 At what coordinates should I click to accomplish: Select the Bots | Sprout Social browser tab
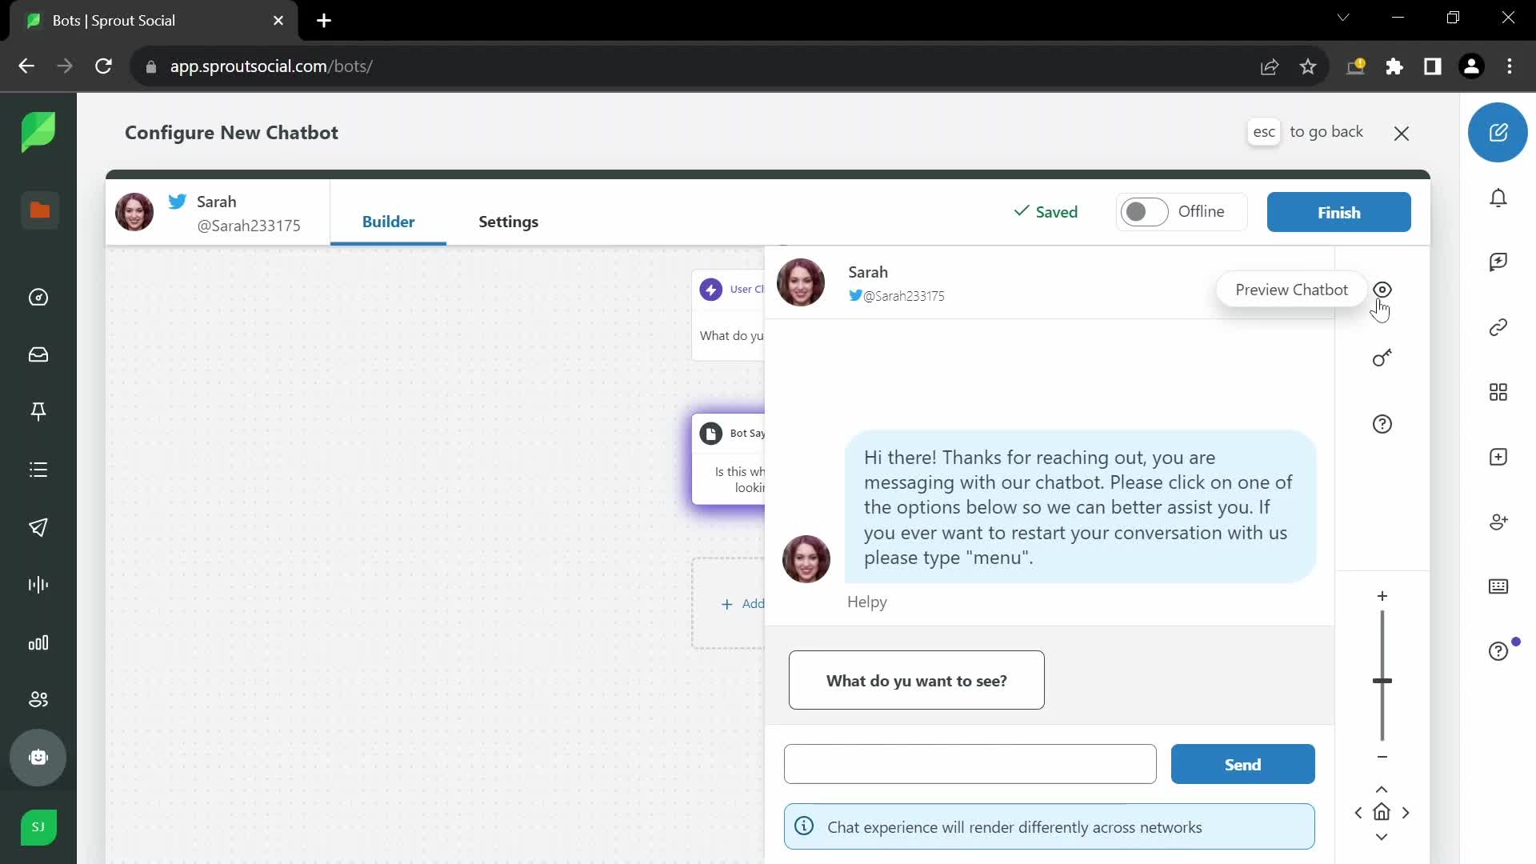[x=154, y=21]
